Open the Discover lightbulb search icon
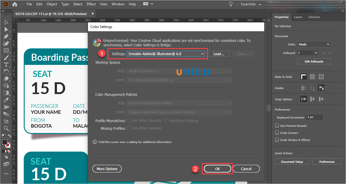Screen dimensions: 346x184 pyautogui.click(x=231, y=4)
